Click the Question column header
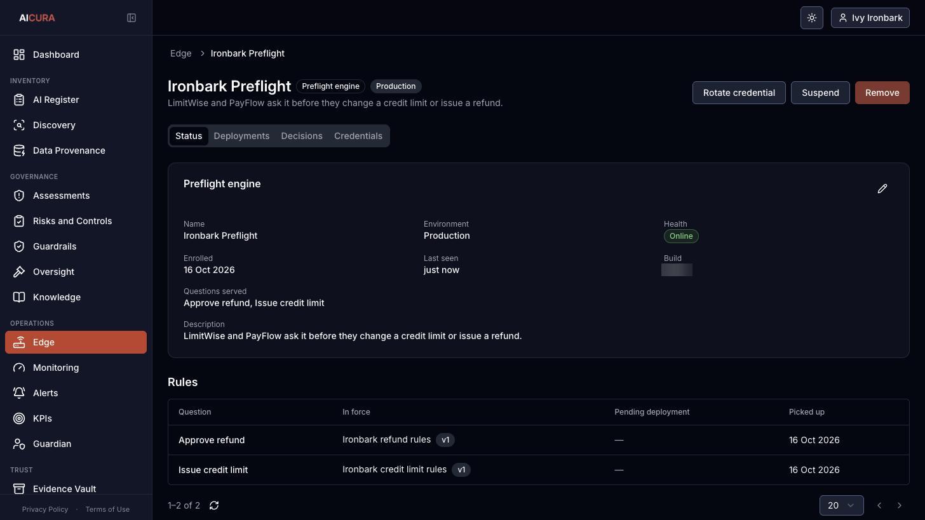 pyautogui.click(x=194, y=412)
